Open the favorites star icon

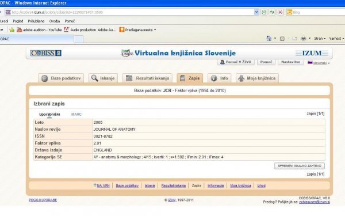[12, 30]
